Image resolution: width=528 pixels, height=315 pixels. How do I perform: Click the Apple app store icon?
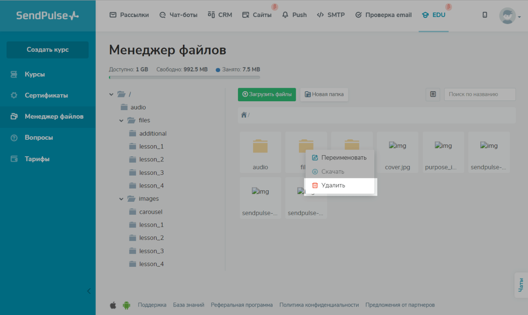[x=113, y=305]
